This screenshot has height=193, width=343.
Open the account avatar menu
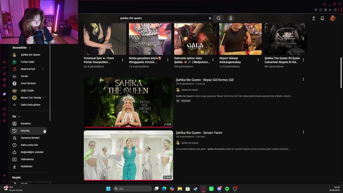pyautogui.click(x=333, y=18)
